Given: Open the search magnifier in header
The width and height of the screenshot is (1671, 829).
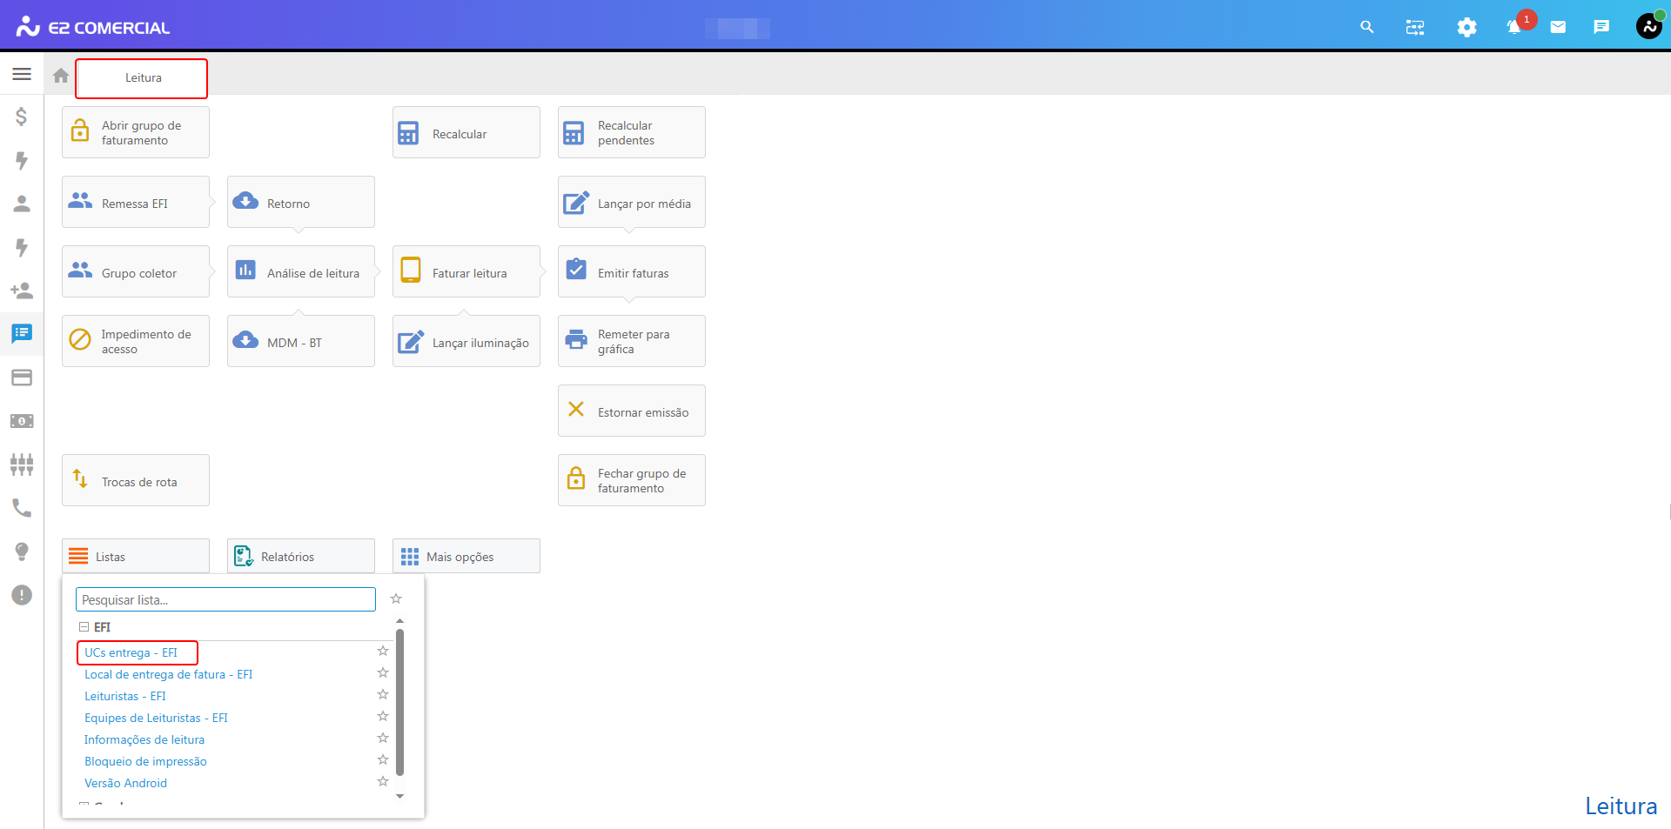Looking at the screenshot, I should pyautogui.click(x=1366, y=28).
